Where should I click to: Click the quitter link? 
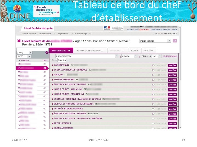tap(175, 30)
